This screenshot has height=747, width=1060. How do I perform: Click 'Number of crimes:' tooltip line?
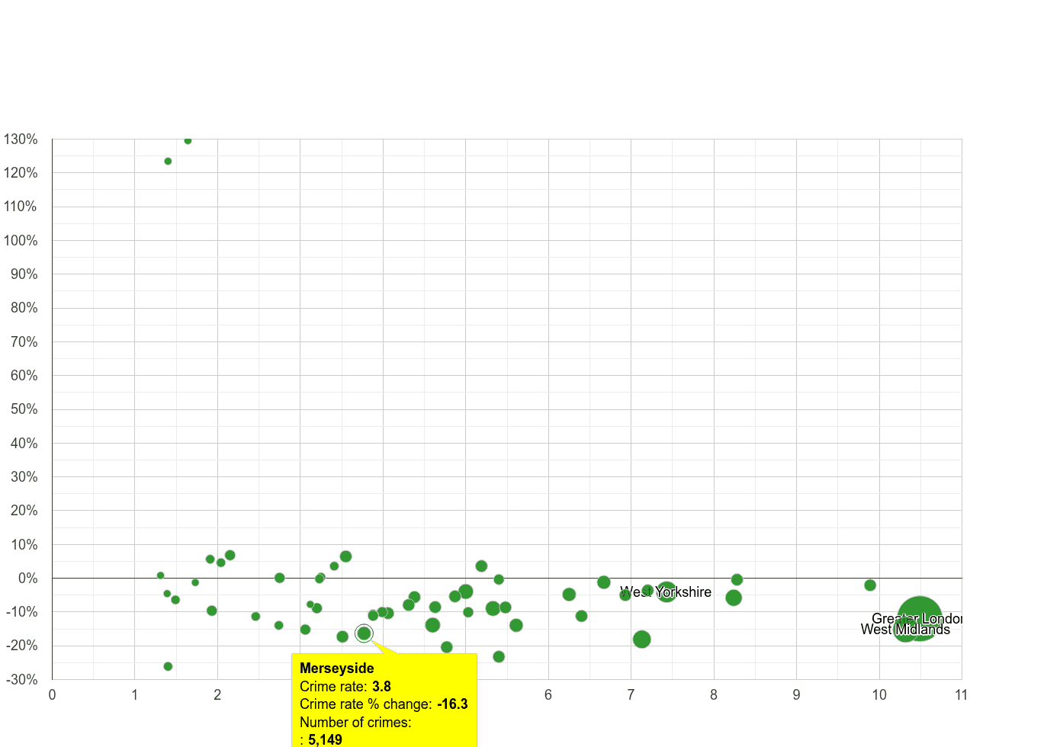tap(355, 722)
